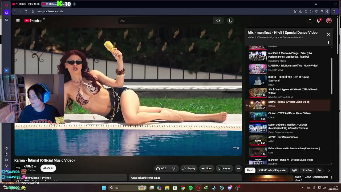
Task: Select the Tümü filter chip
Action: click(x=250, y=170)
